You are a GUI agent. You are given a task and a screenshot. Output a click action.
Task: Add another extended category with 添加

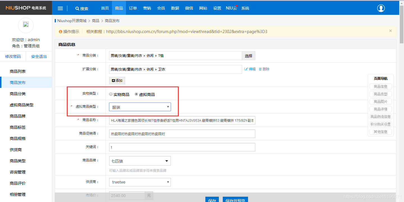117,81
